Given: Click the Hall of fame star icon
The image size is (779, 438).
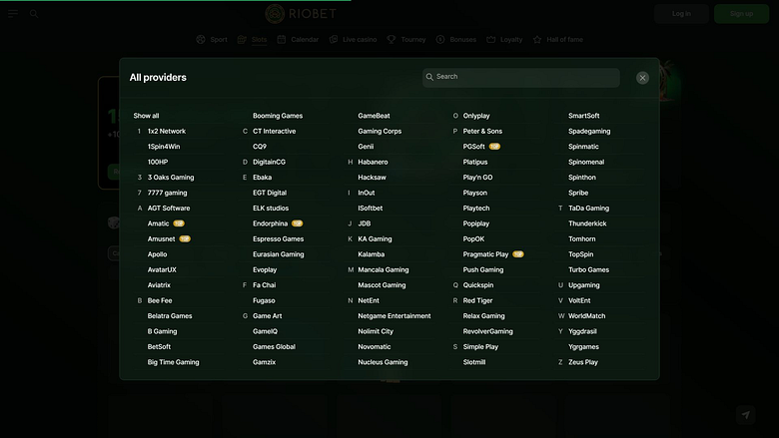Looking at the screenshot, I should [x=537, y=40].
